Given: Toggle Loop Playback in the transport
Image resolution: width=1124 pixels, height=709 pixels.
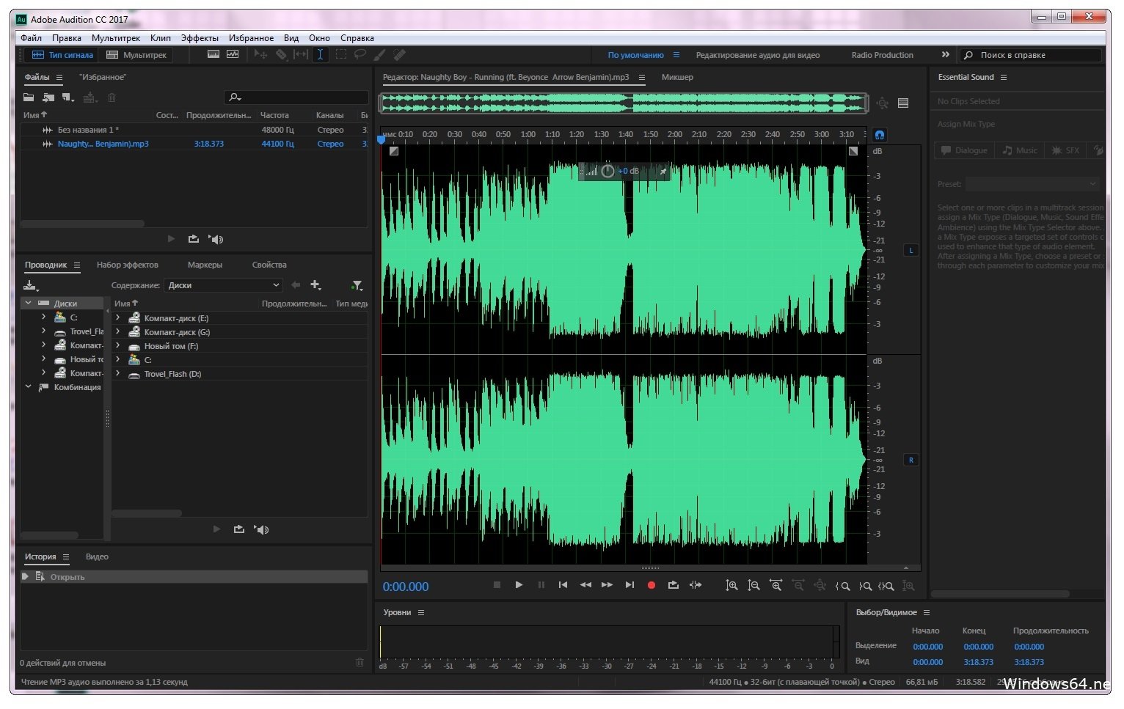Looking at the screenshot, I should click(673, 585).
